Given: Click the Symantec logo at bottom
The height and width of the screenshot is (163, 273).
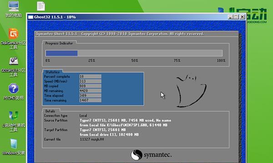Looking at the screenshot, I should click(x=151, y=155).
